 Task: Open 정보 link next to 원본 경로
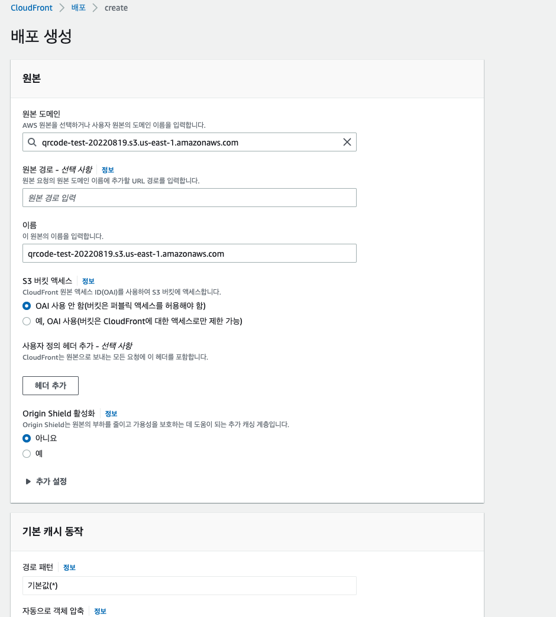(108, 170)
